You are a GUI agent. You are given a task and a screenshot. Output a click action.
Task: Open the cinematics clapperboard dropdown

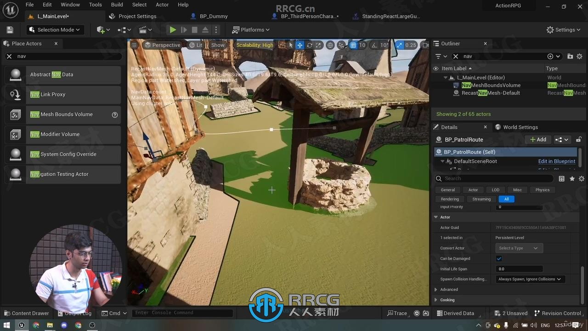[x=145, y=30]
